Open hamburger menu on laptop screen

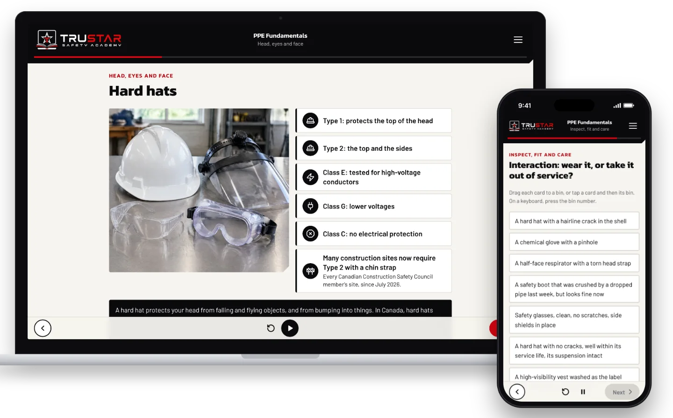tap(518, 40)
